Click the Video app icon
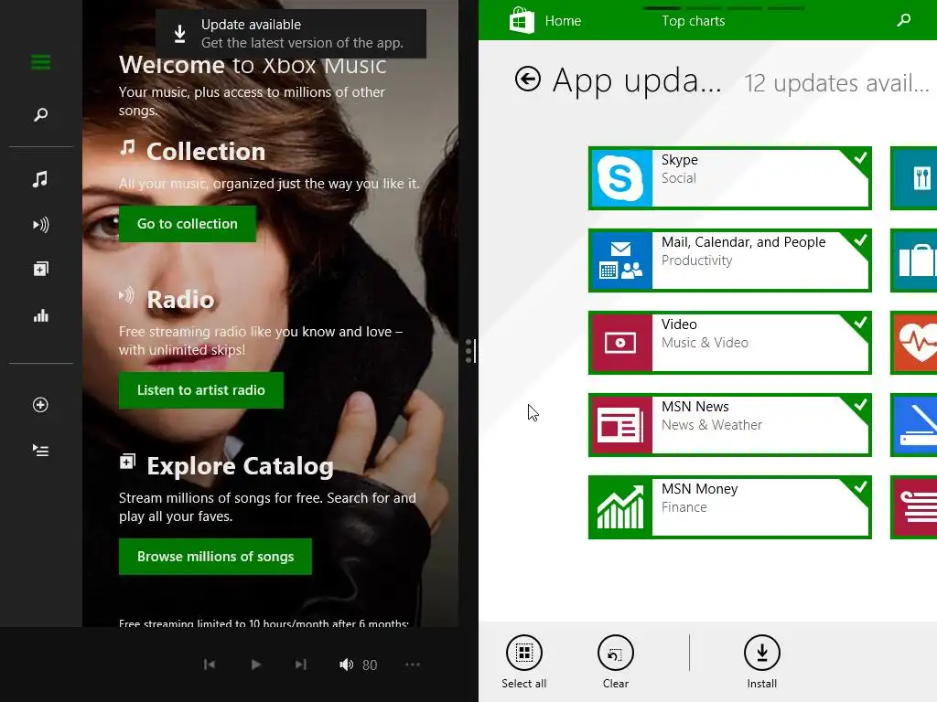The width and height of the screenshot is (937, 702). pyautogui.click(x=621, y=344)
